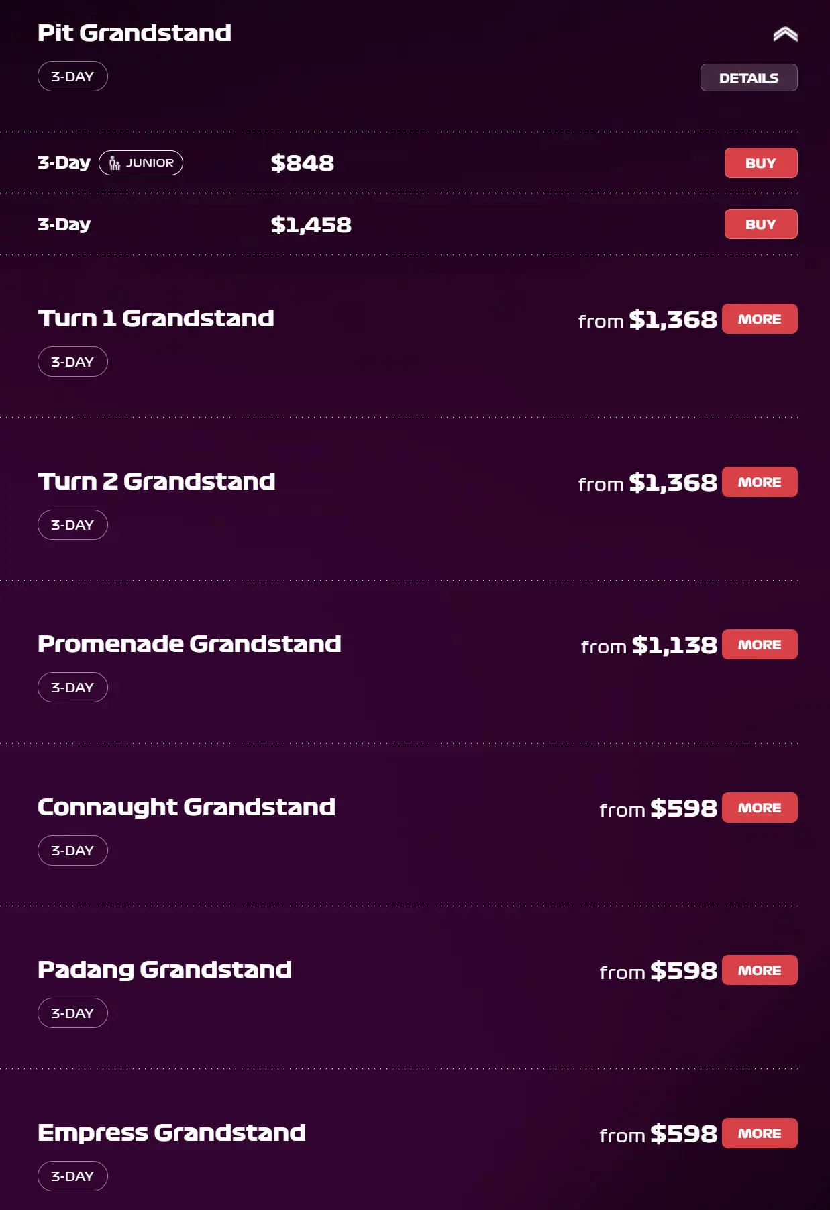Show more Empress Grandstand tickets
This screenshot has width=830, height=1210.
pos(759,1133)
